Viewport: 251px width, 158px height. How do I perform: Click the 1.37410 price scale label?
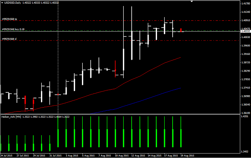(246, 88)
